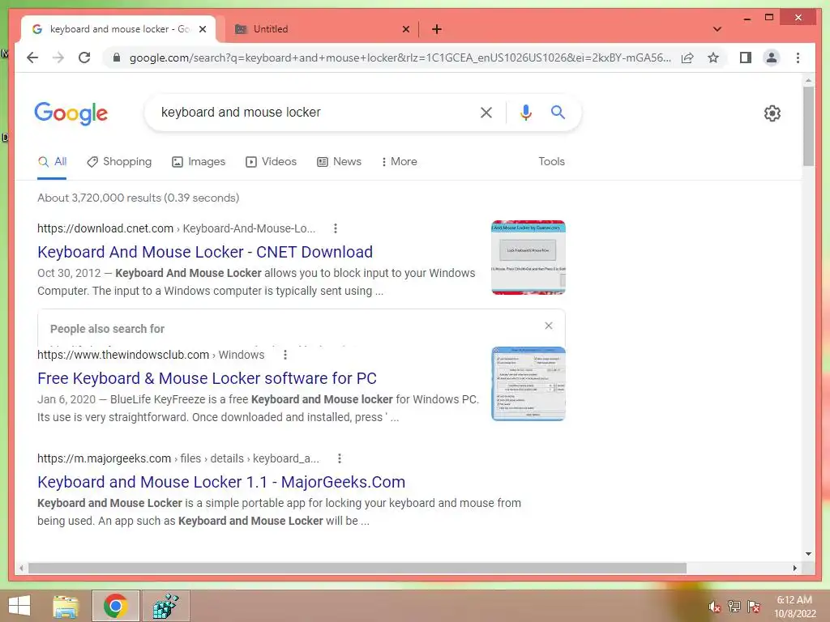This screenshot has height=622, width=830.
Task: Open the Chrome profile avatar
Action: click(x=772, y=58)
